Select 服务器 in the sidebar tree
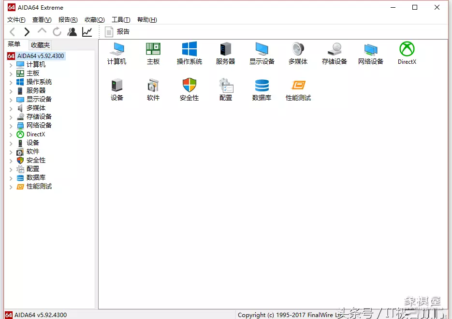The image size is (452, 319). tap(36, 90)
